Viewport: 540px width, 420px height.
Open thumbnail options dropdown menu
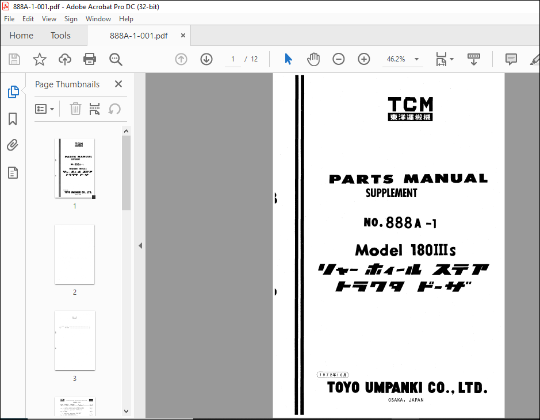(x=44, y=109)
